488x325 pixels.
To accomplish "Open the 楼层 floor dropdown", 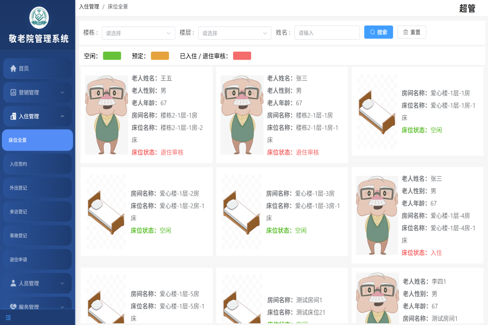I will coord(235,33).
